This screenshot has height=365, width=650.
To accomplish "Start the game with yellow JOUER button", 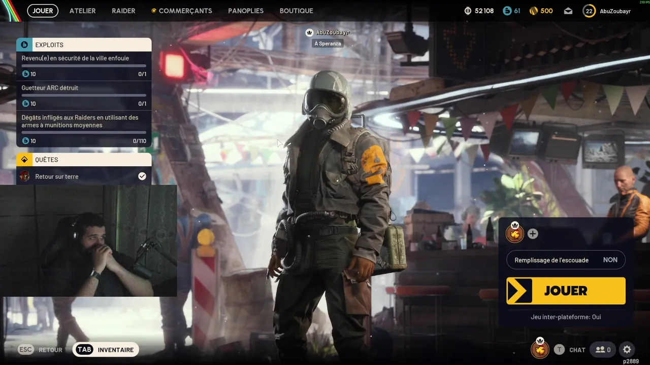I will [x=566, y=290].
